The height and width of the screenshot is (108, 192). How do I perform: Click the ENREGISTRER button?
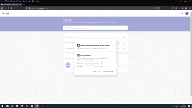click(x=108, y=71)
